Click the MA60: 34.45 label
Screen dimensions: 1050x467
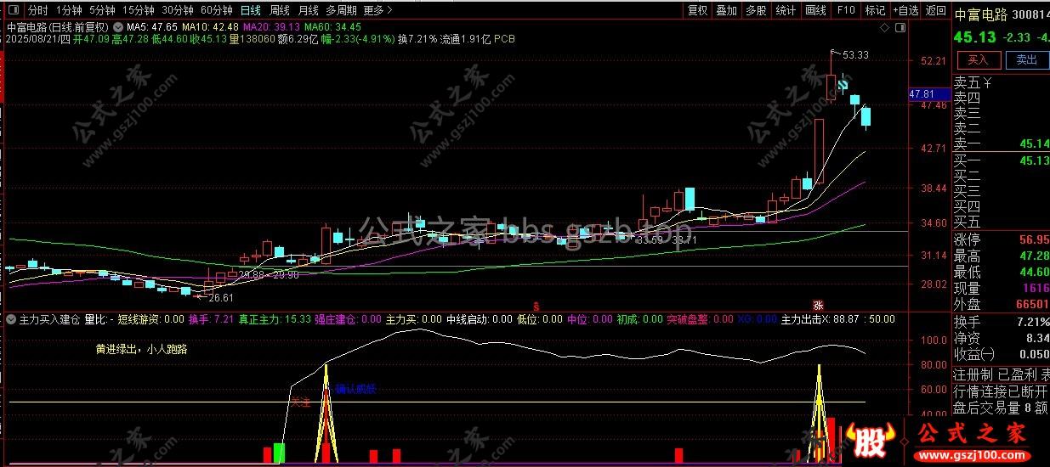click(x=332, y=27)
